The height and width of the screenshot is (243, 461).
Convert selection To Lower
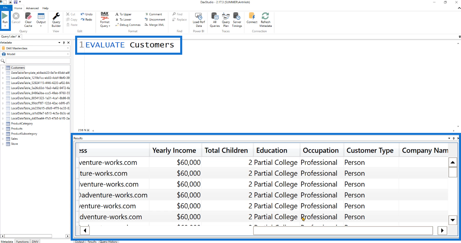tap(123, 20)
